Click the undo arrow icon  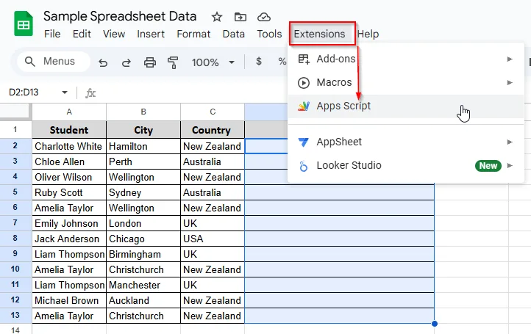tap(103, 62)
